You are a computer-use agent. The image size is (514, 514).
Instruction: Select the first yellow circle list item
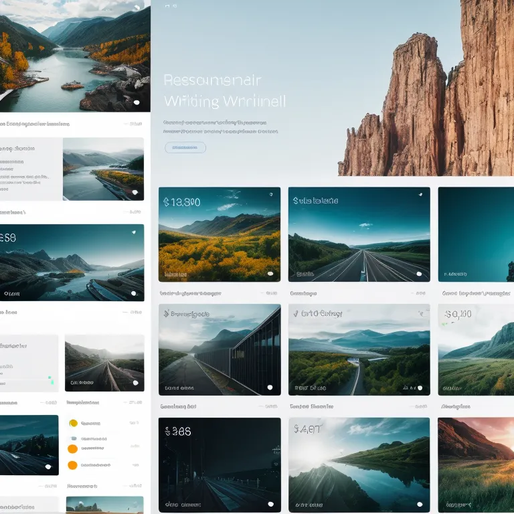click(x=73, y=423)
